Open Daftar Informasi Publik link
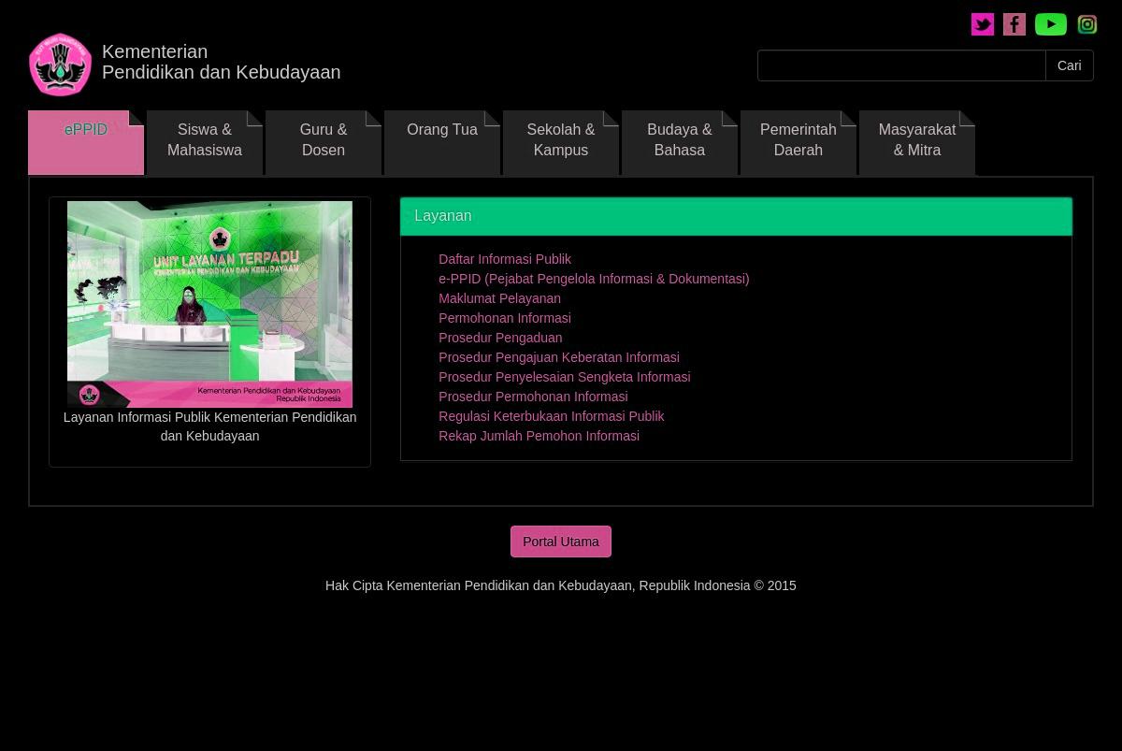Image resolution: width=1122 pixels, height=751 pixels. [x=505, y=259]
